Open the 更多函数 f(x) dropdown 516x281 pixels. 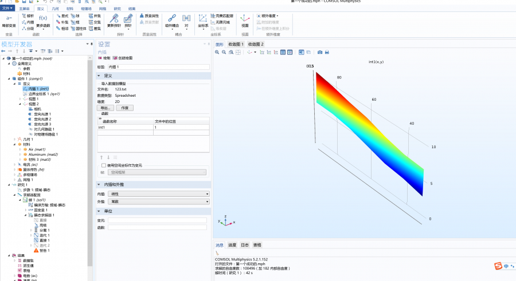(x=43, y=21)
